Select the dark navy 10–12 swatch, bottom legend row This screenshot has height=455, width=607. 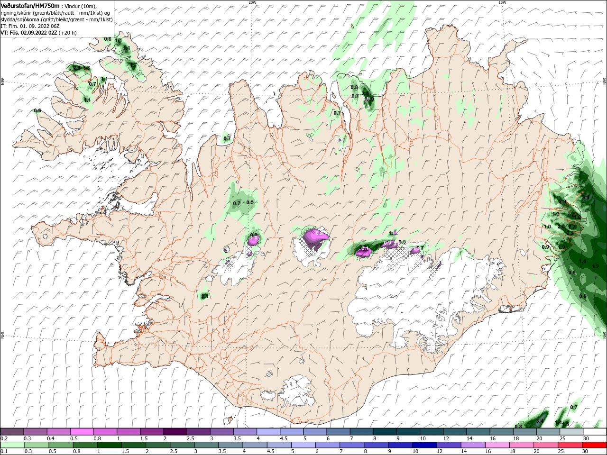click(424, 445)
